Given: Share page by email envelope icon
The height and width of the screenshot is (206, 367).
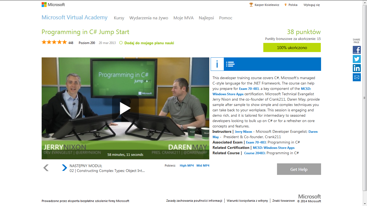Looking at the screenshot, I should pyautogui.click(x=357, y=77).
